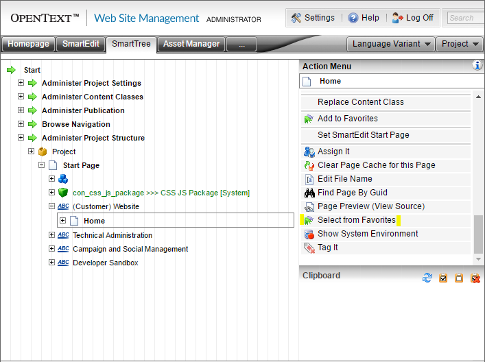Open the Asset Manager tab
The height and width of the screenshot is (362, 485).
point(191,44)
